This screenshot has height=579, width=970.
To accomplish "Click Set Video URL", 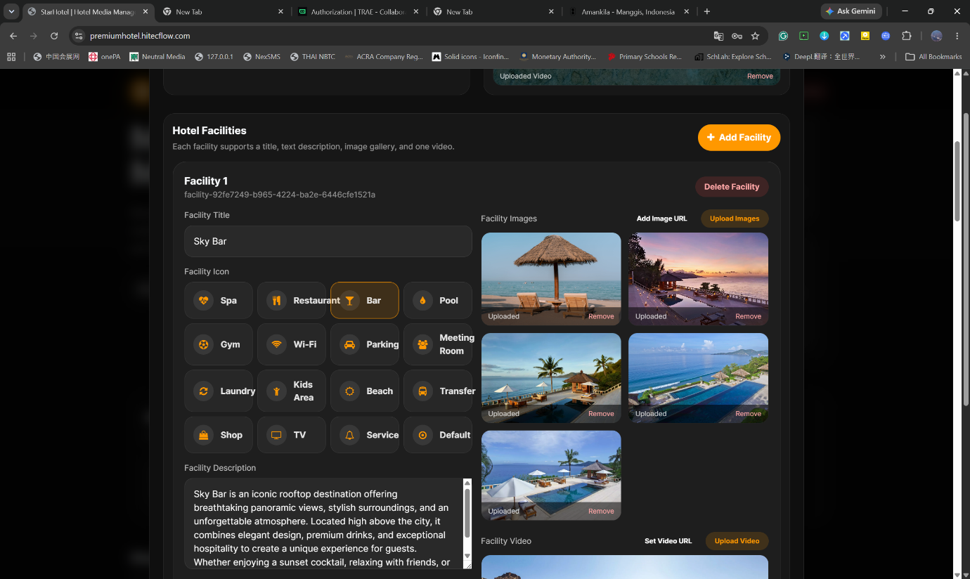I will [x=668, y=541].
